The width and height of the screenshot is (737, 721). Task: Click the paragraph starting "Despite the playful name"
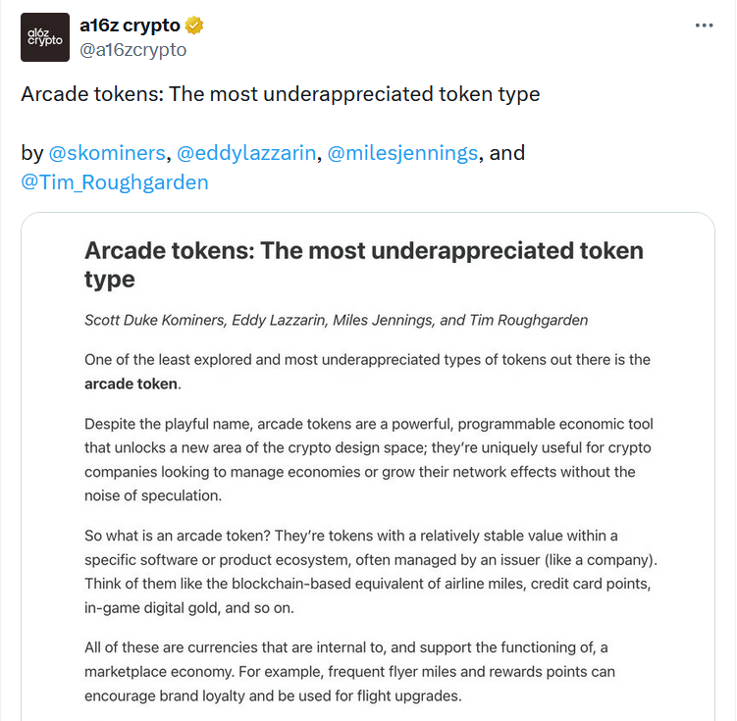[368, 459]
